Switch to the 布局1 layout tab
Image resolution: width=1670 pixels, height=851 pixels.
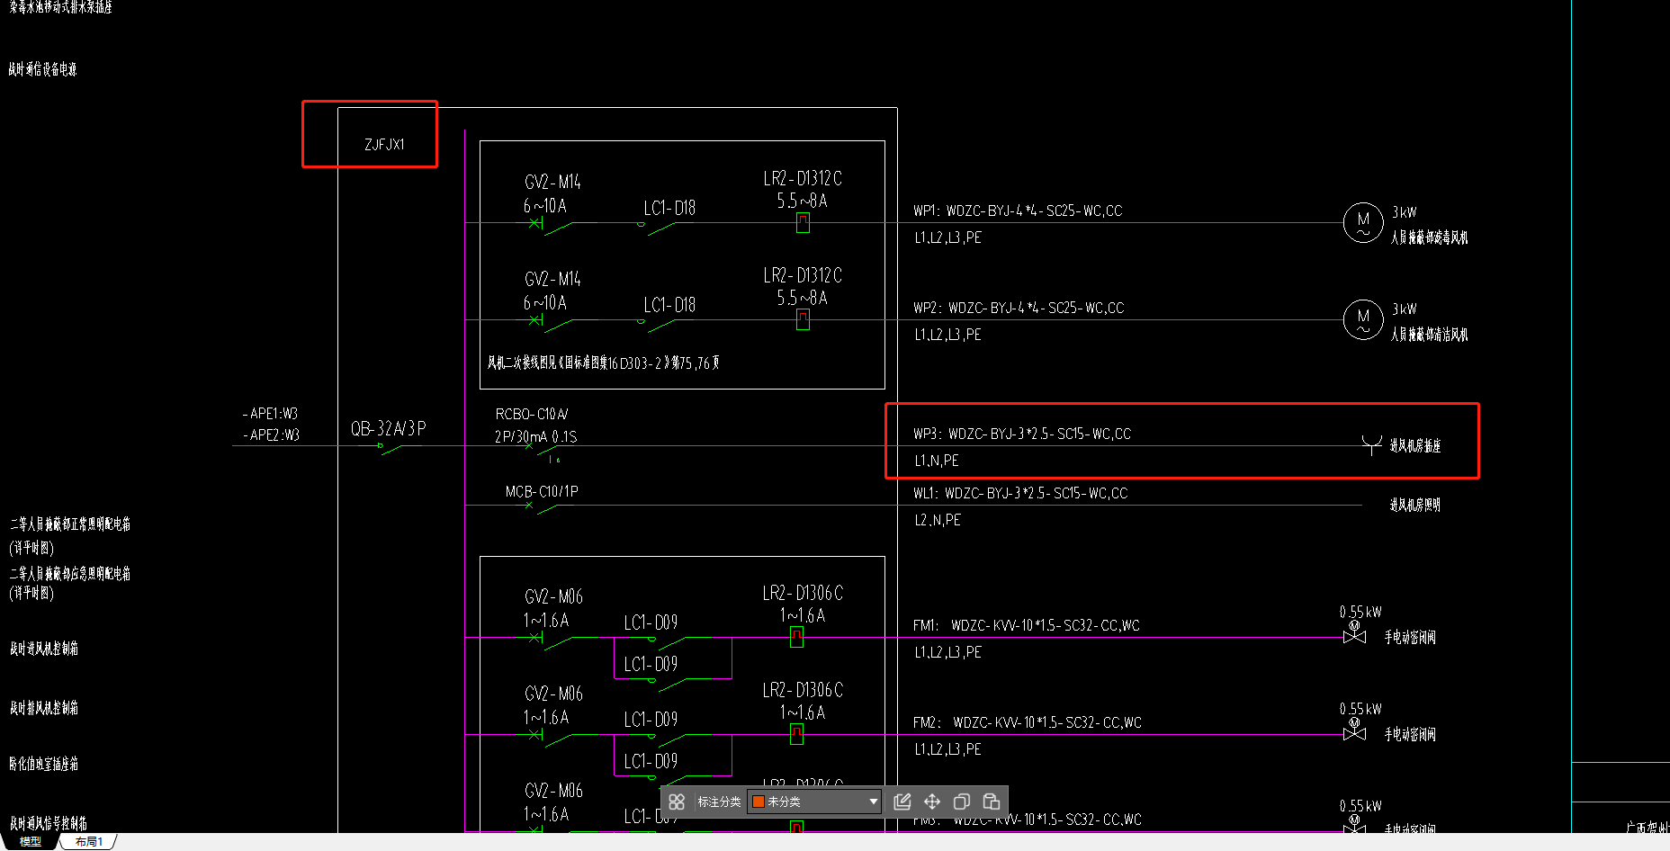[x=88, y=842]
